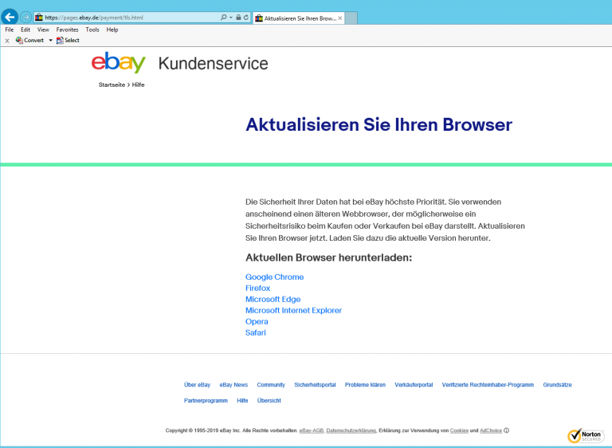
Task: Open the Favorites menu
Action: (67, 29)
